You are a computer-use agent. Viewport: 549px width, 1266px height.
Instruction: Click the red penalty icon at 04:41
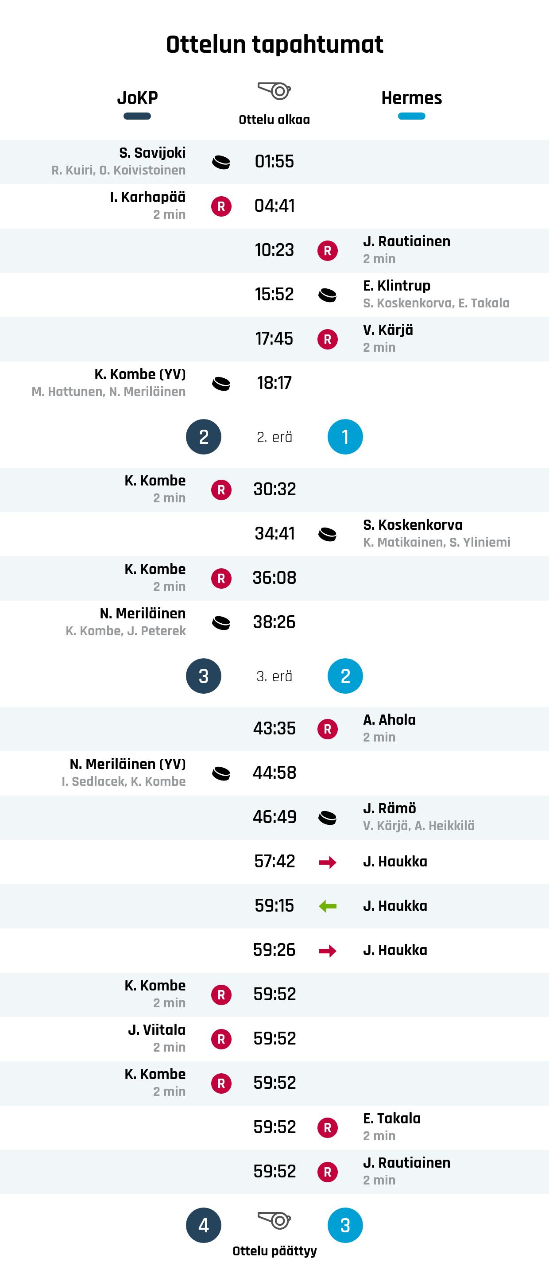(221, 206)
